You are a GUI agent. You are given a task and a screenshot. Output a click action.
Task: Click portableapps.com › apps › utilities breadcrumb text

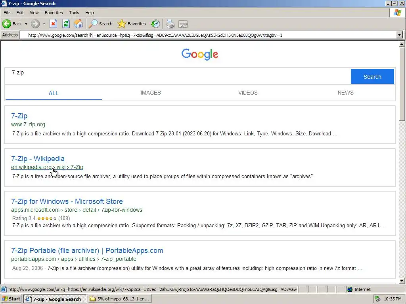pos(73,259)
